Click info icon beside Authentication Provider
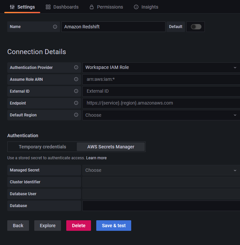Screen dimensions: 240x245 (x=76, y=68)
